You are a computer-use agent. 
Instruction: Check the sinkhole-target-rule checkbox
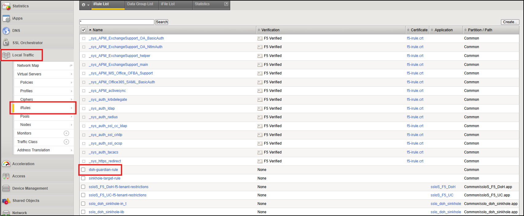click(x=83, y=178)
